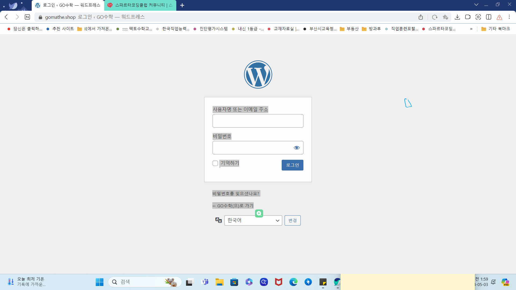Switch to the 로그인 ‹ GO수학 tab
This screenshot has height=290, width=516.
68,5
